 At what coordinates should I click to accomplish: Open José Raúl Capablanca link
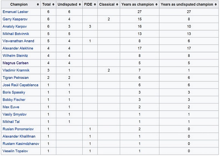point(20,85)
